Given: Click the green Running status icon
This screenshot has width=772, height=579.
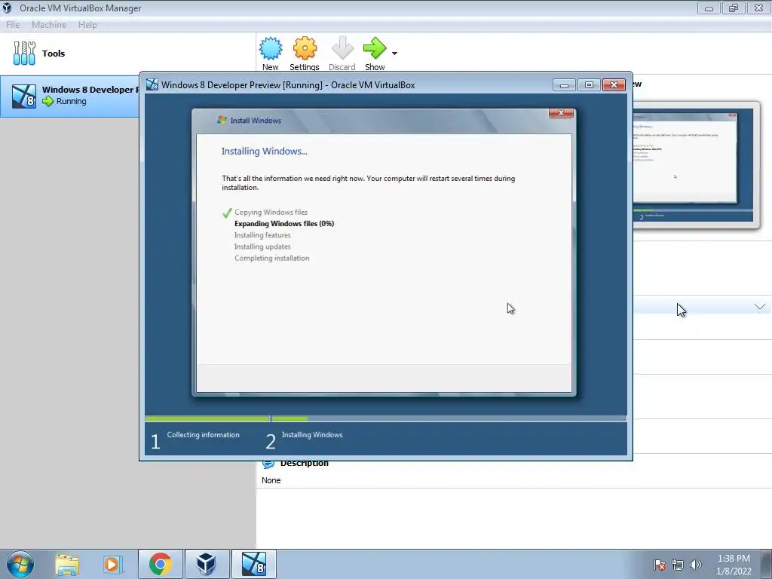Looking at the screenshot, I should (47, 102).
